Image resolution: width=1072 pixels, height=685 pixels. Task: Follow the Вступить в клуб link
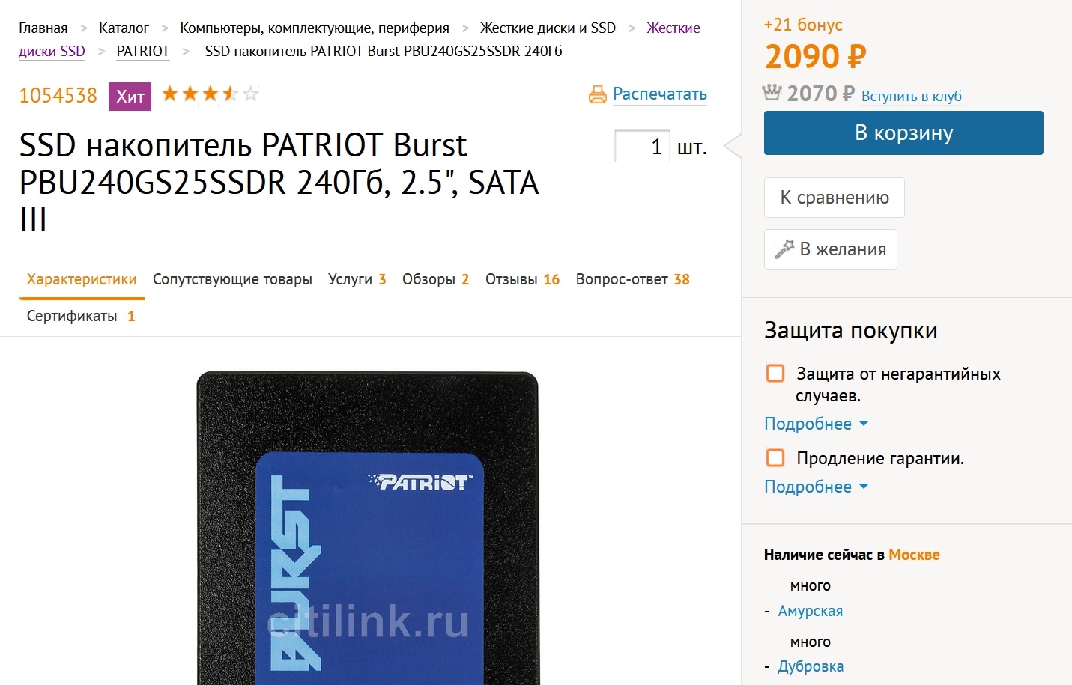point(911,96)
